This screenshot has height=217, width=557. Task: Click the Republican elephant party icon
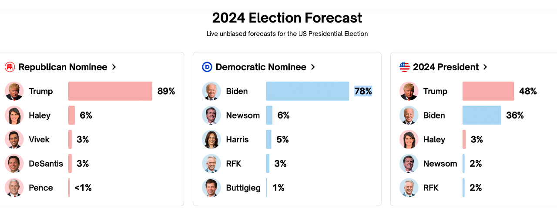click(10, 67)
